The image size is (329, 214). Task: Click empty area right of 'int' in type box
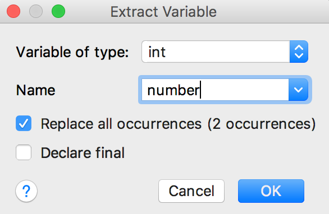click(227, 52)
